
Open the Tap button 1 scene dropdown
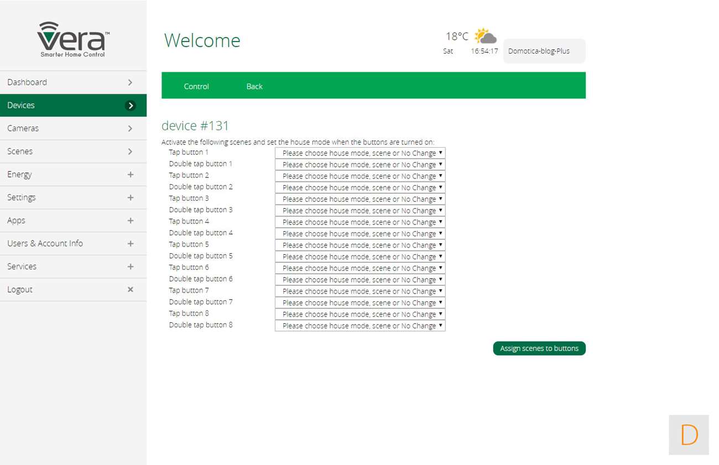tap(360, 153)
